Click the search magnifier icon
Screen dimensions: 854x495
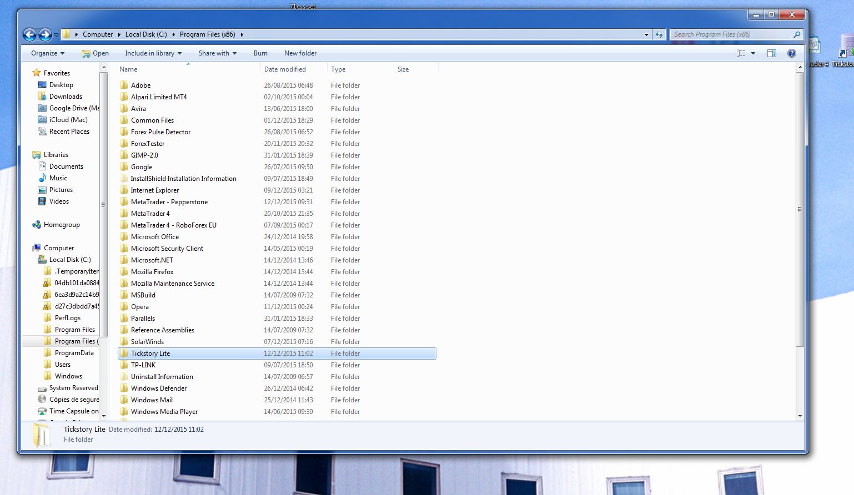pyautogui.click(x=797, y=34)
